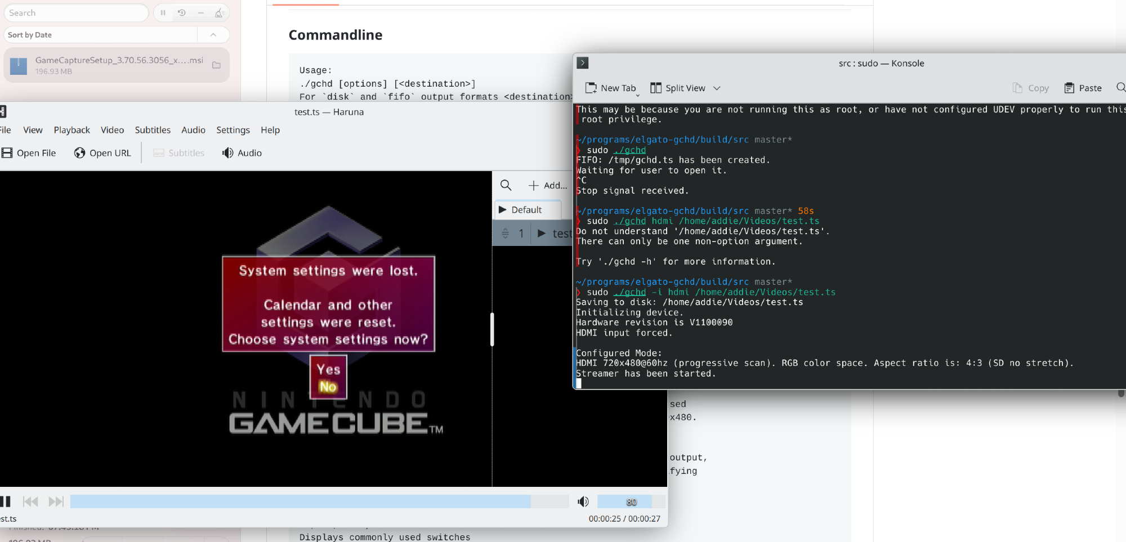
Task: Open New Tab in Konsole
Action: (x=611, y=88)
